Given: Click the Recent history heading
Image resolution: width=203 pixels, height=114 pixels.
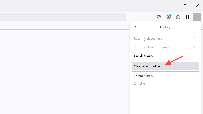Looking at the screenshot, I should (x=143, y=76).
